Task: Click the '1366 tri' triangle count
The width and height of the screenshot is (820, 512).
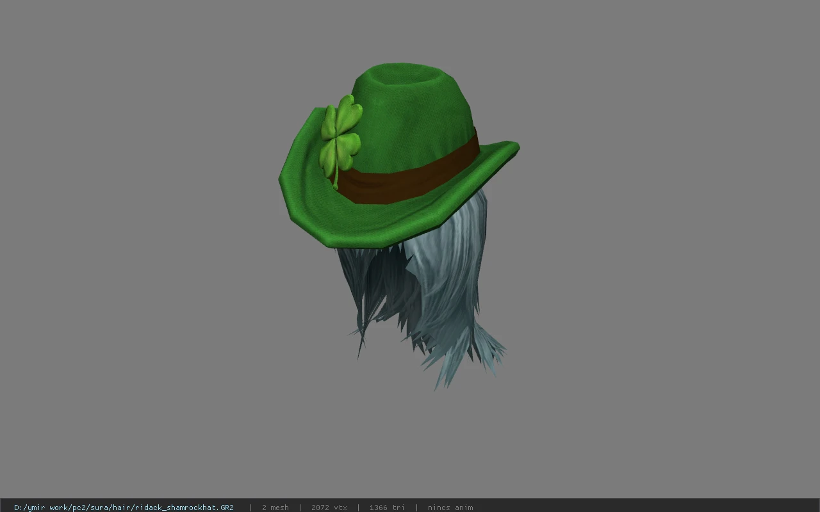Action: (387, 508)
